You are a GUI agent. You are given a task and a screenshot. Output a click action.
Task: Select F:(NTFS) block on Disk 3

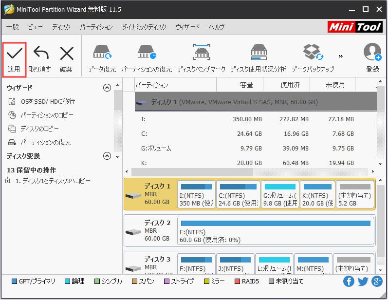pyautogui.click(x=196, y=263)
